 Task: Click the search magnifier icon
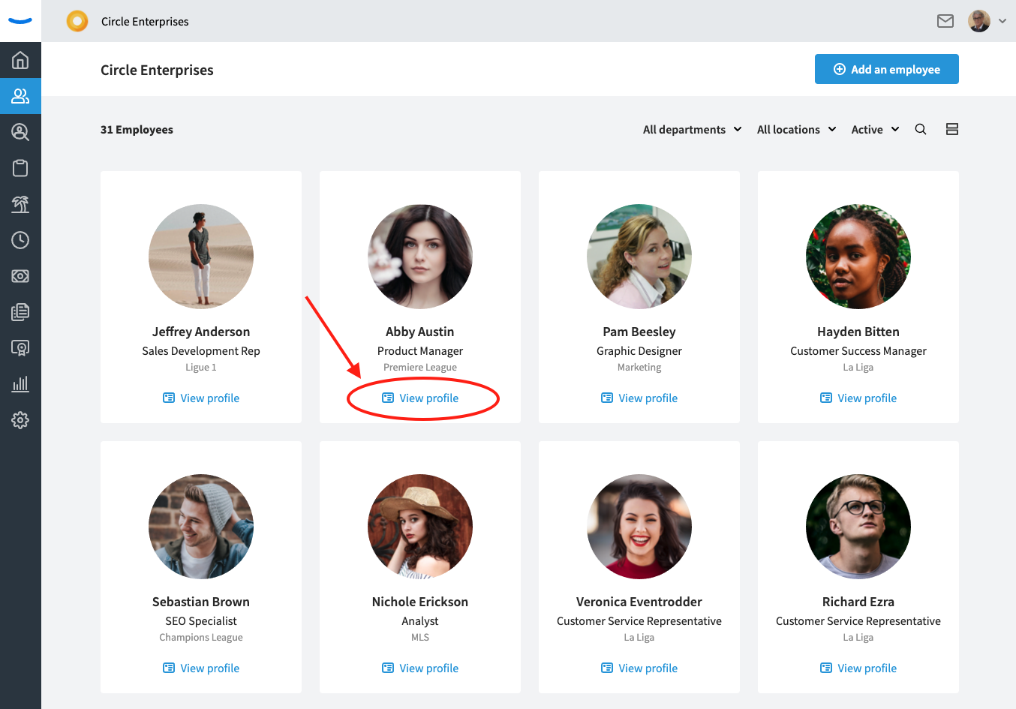point(921,129)
